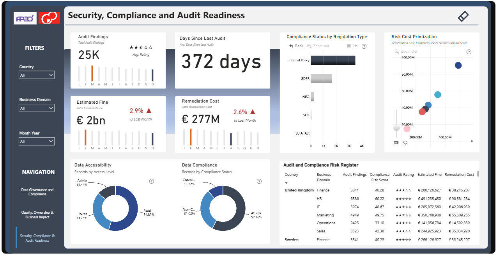Click the Back arrow in Compliance Status chart
497x255 pixels.
(296, 46)
